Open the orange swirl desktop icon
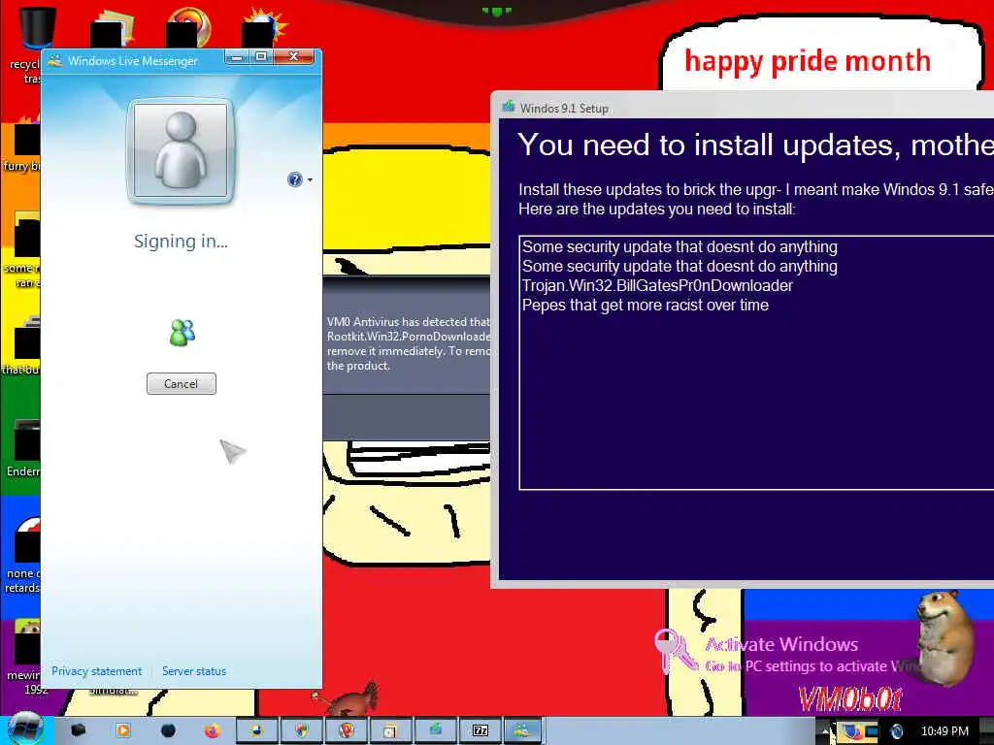 189,28
